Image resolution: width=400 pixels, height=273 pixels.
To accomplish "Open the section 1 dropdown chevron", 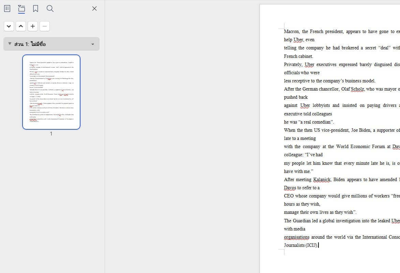I will pyautogui.click(x=93, y=44).
